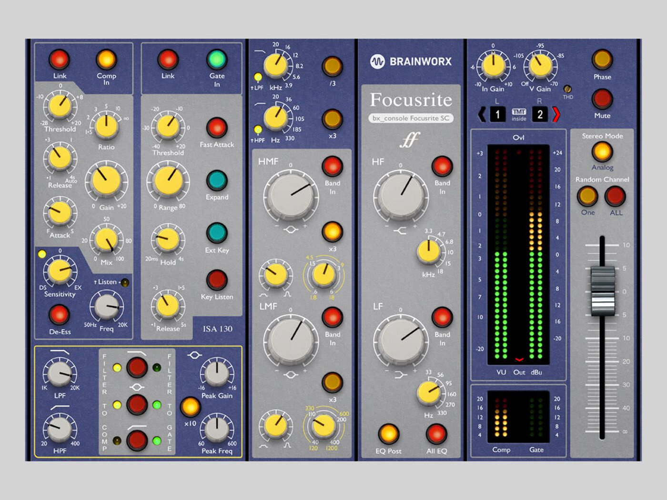Screen dimensions: 667x500
Task: Select TMT channel 2
Action: pos(540,114)
